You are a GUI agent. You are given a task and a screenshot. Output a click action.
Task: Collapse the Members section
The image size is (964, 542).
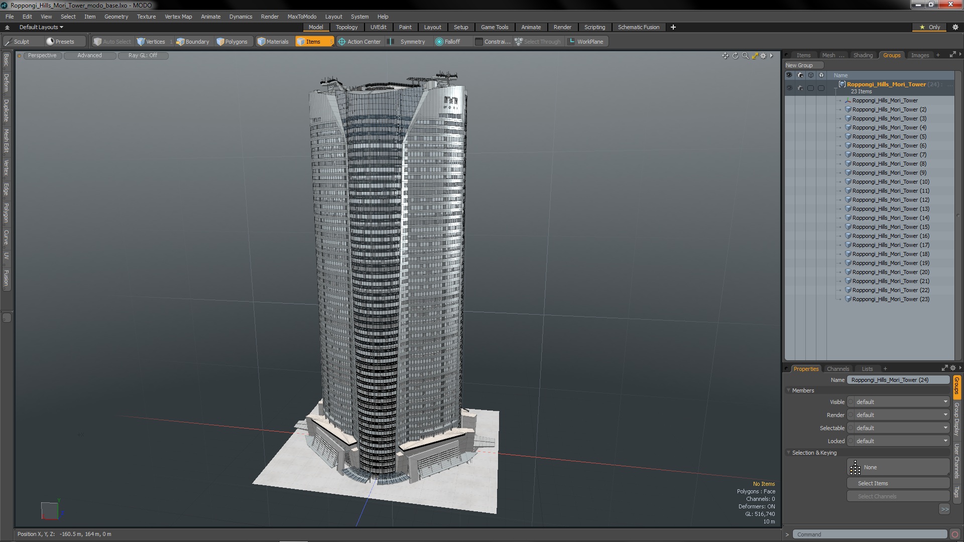point(789,390)
